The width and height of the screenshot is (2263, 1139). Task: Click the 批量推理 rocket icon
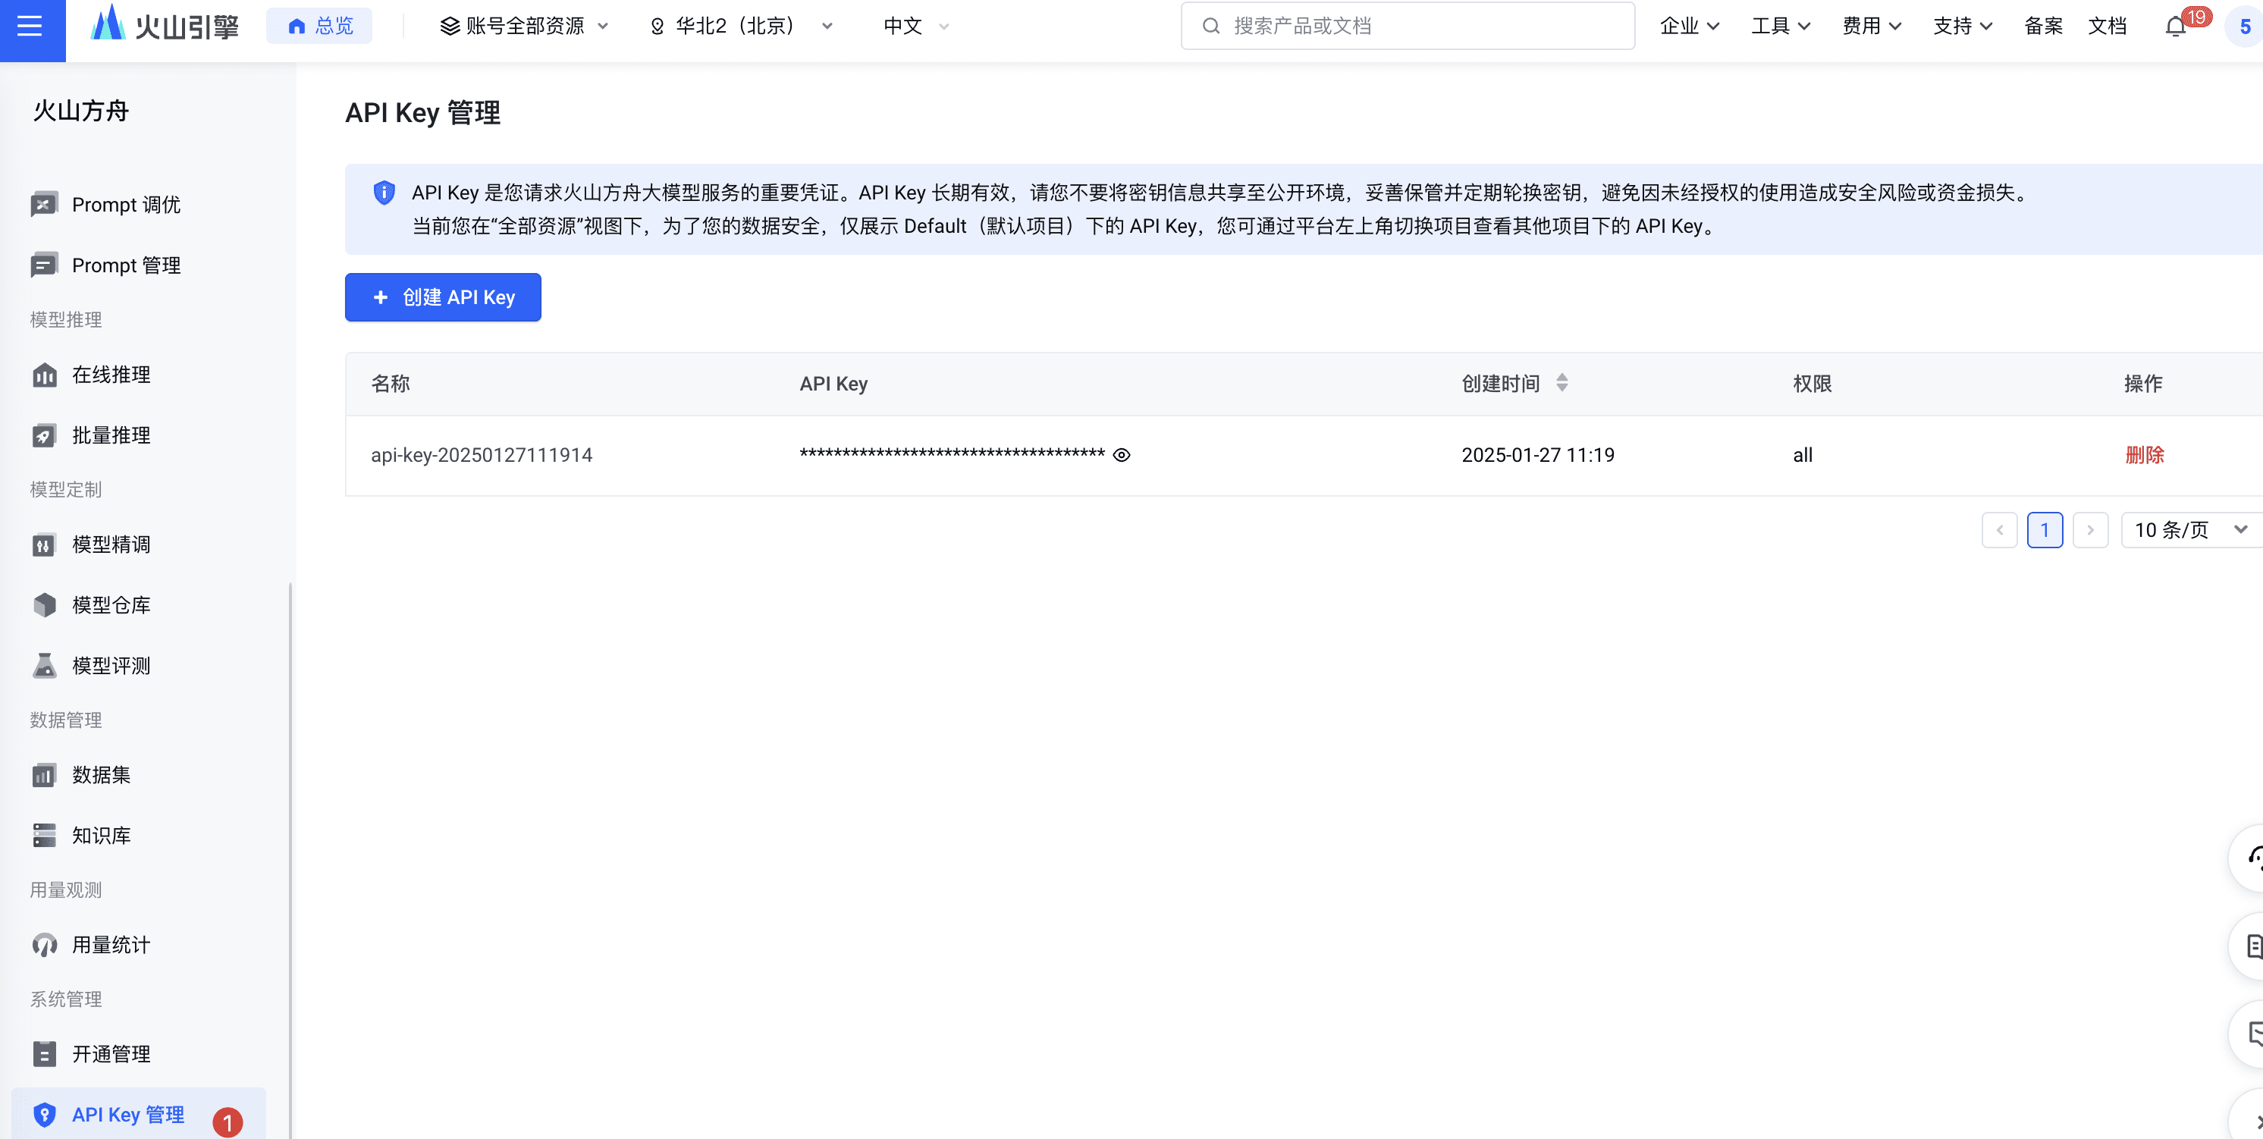click(44, 435)
